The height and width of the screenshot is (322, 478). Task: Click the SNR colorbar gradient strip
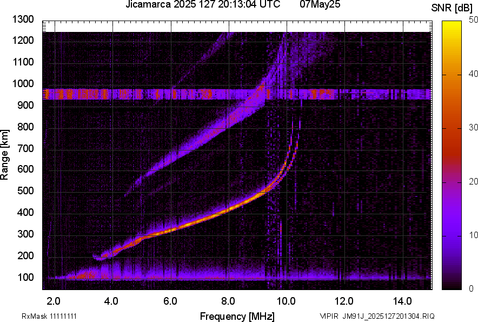click(x=452, y=155)
